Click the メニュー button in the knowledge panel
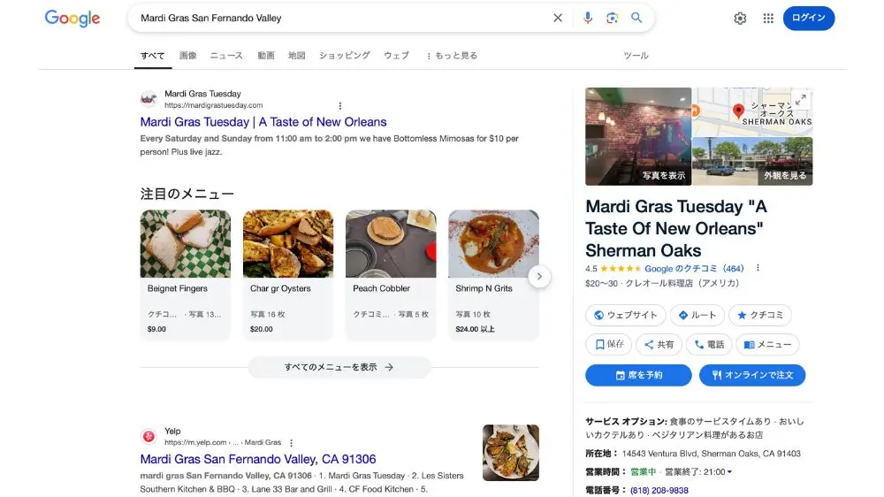Viewport: 884px width, 497px height. [x=767, y=344]
